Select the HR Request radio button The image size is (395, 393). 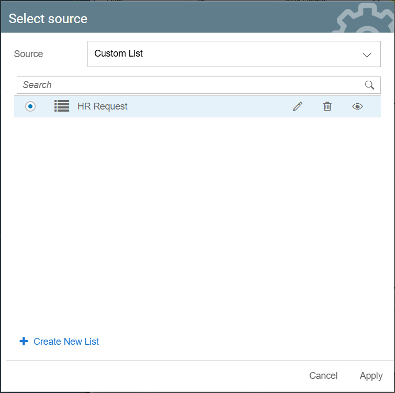tap(30, 106)
